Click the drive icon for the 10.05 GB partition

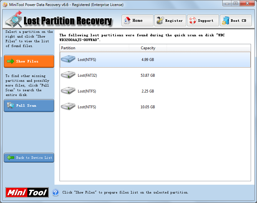(x=68, y=106)
